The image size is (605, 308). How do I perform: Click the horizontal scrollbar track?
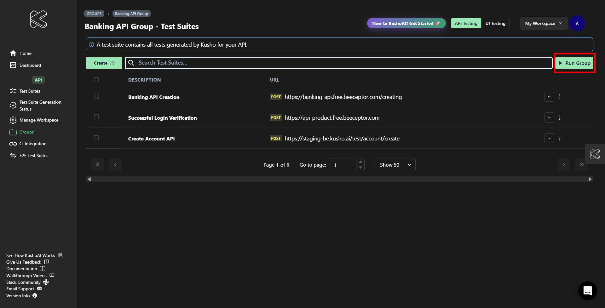pos(339,179)
